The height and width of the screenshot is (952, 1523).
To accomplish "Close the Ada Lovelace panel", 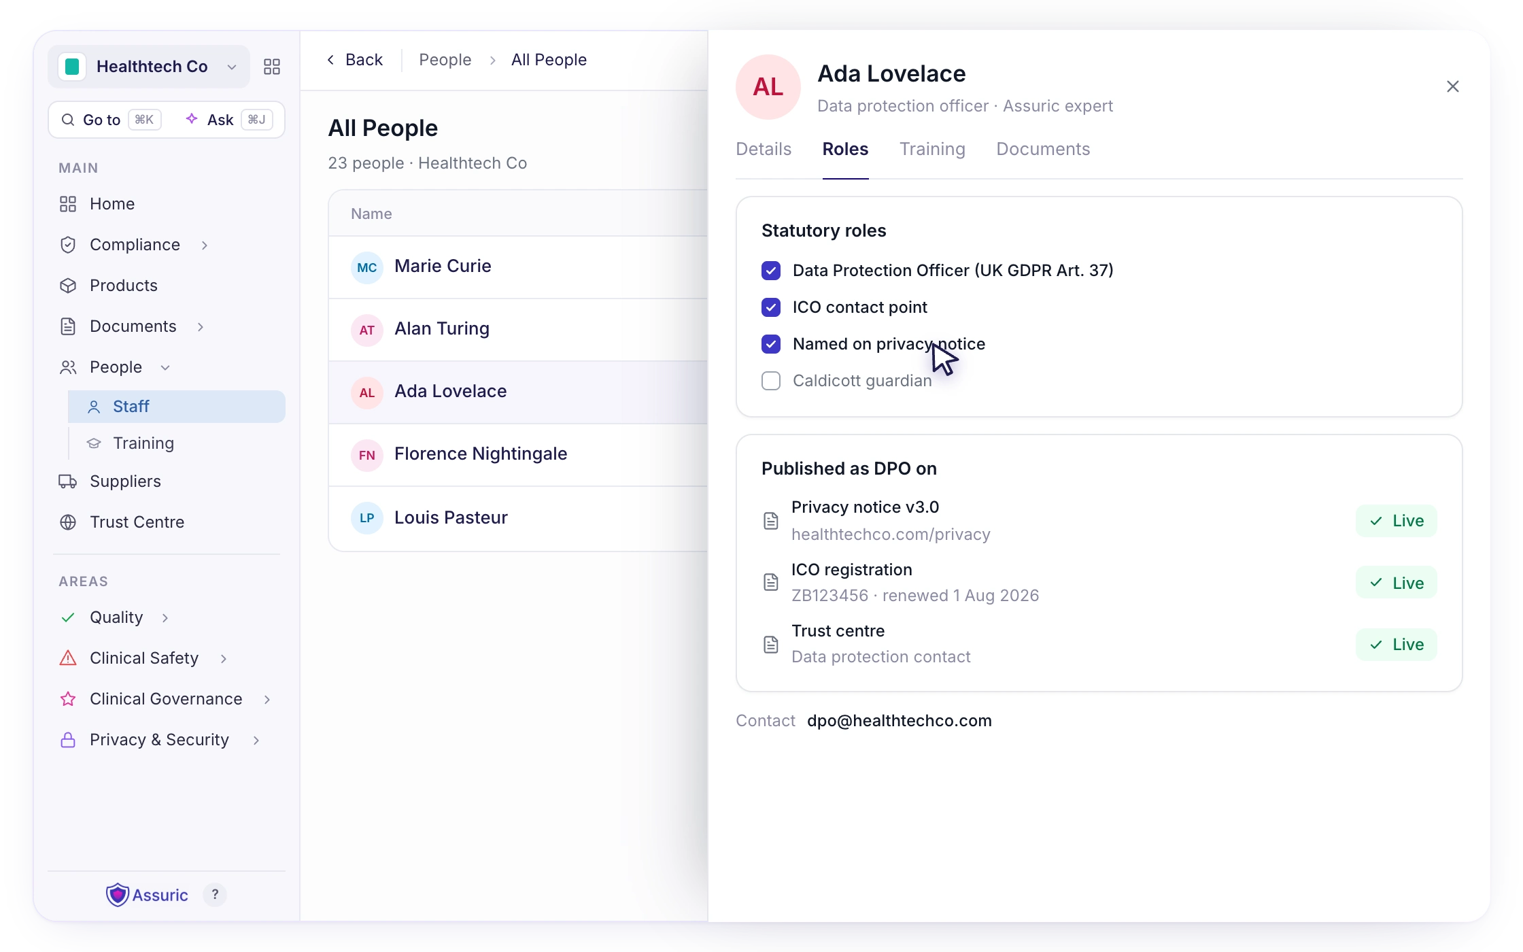I will (x=1453, y=86).
